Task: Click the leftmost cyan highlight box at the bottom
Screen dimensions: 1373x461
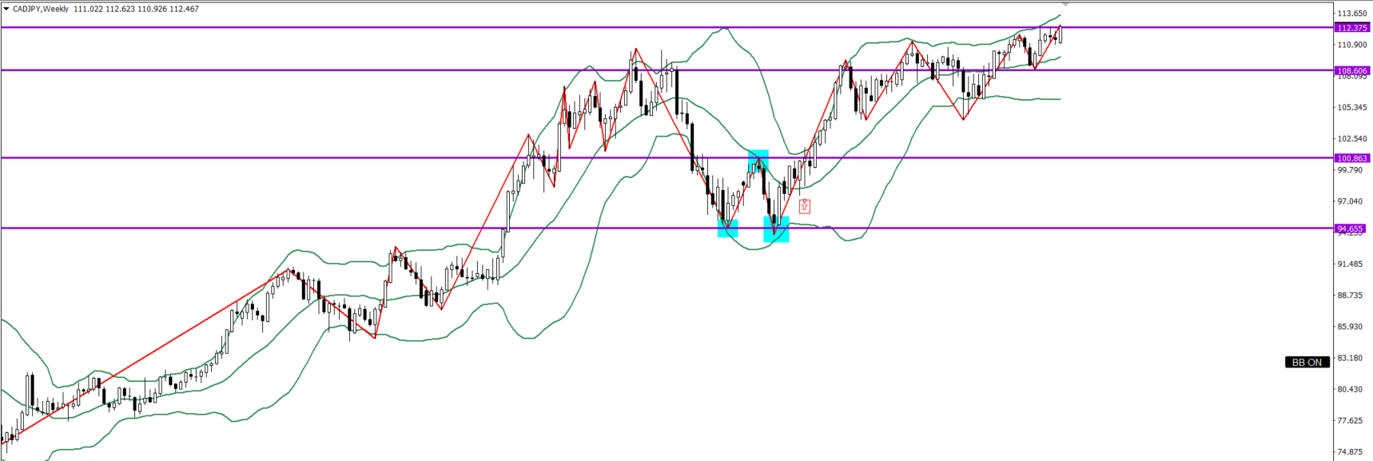Action: point(727,229)
